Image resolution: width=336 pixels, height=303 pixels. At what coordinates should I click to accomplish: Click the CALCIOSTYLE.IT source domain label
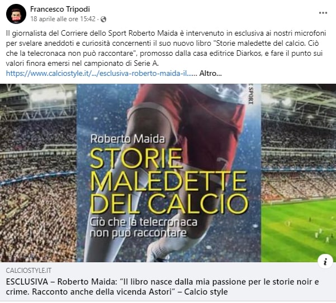click(x=29, y=271)
